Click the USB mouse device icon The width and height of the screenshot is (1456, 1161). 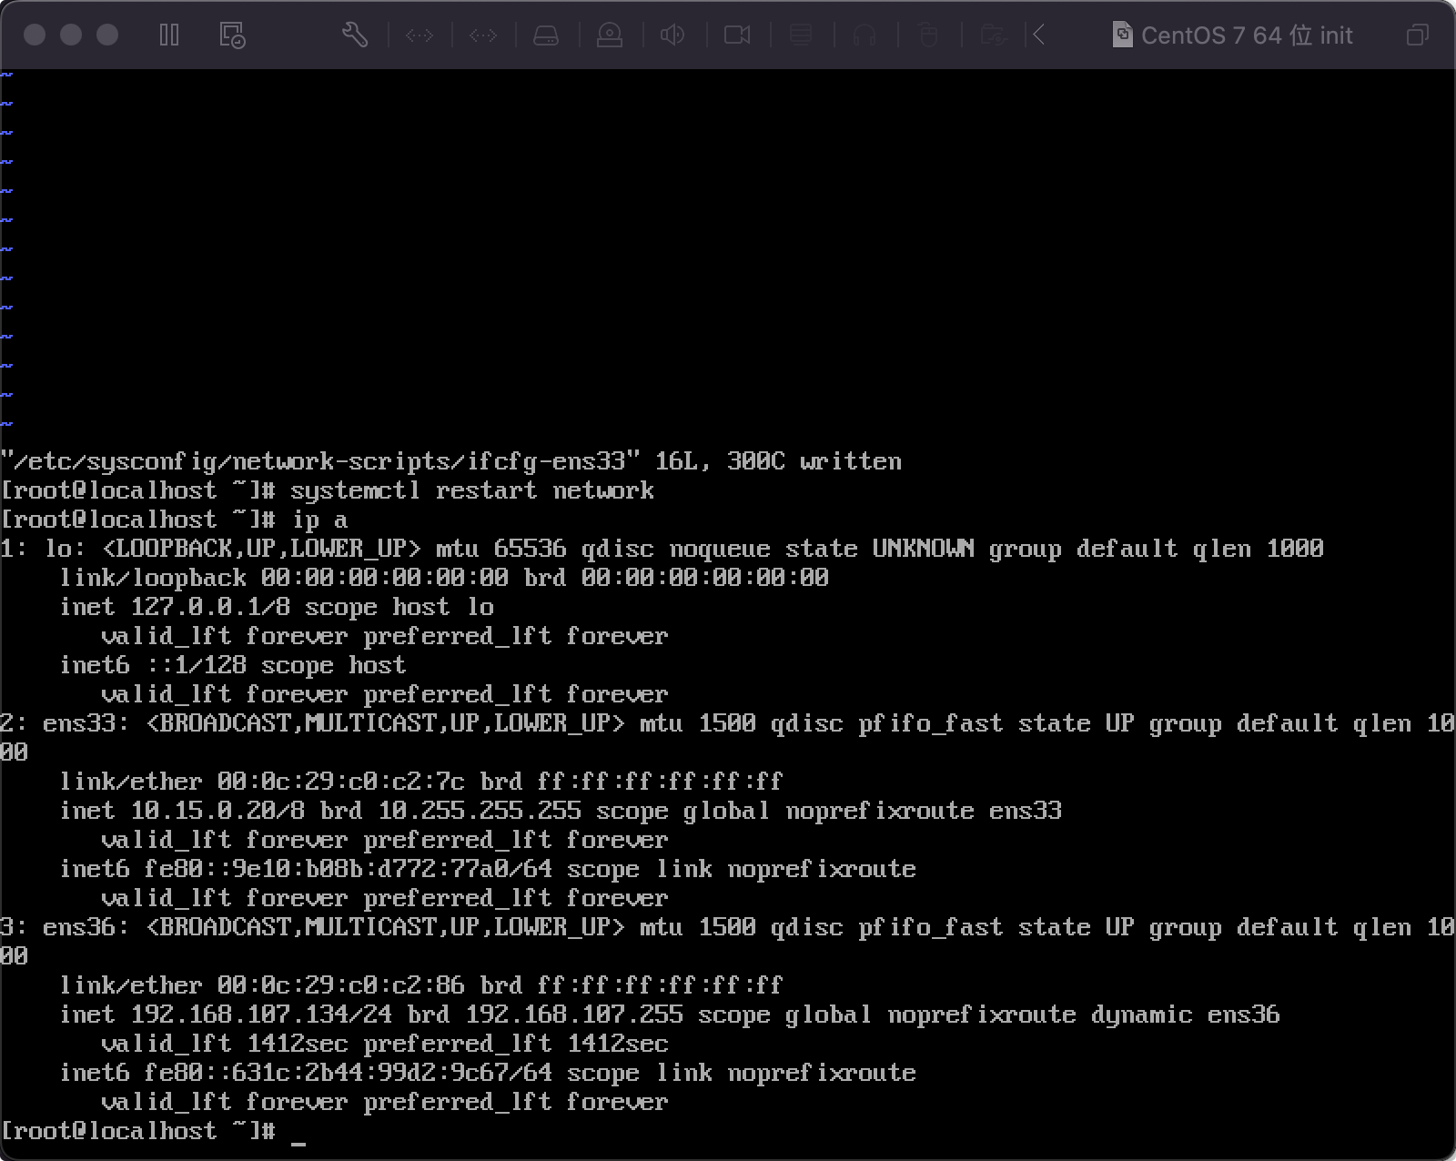(x=928, y=35)
